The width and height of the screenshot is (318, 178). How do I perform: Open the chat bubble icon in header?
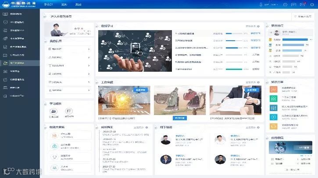(x=285, y=4)
